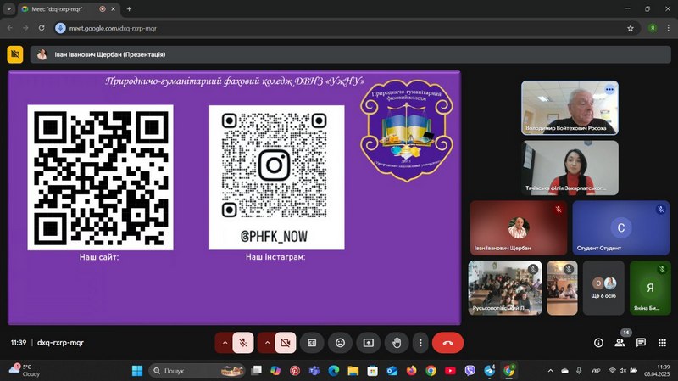
Task: Open Task View on taskbar
Action: 257,371
